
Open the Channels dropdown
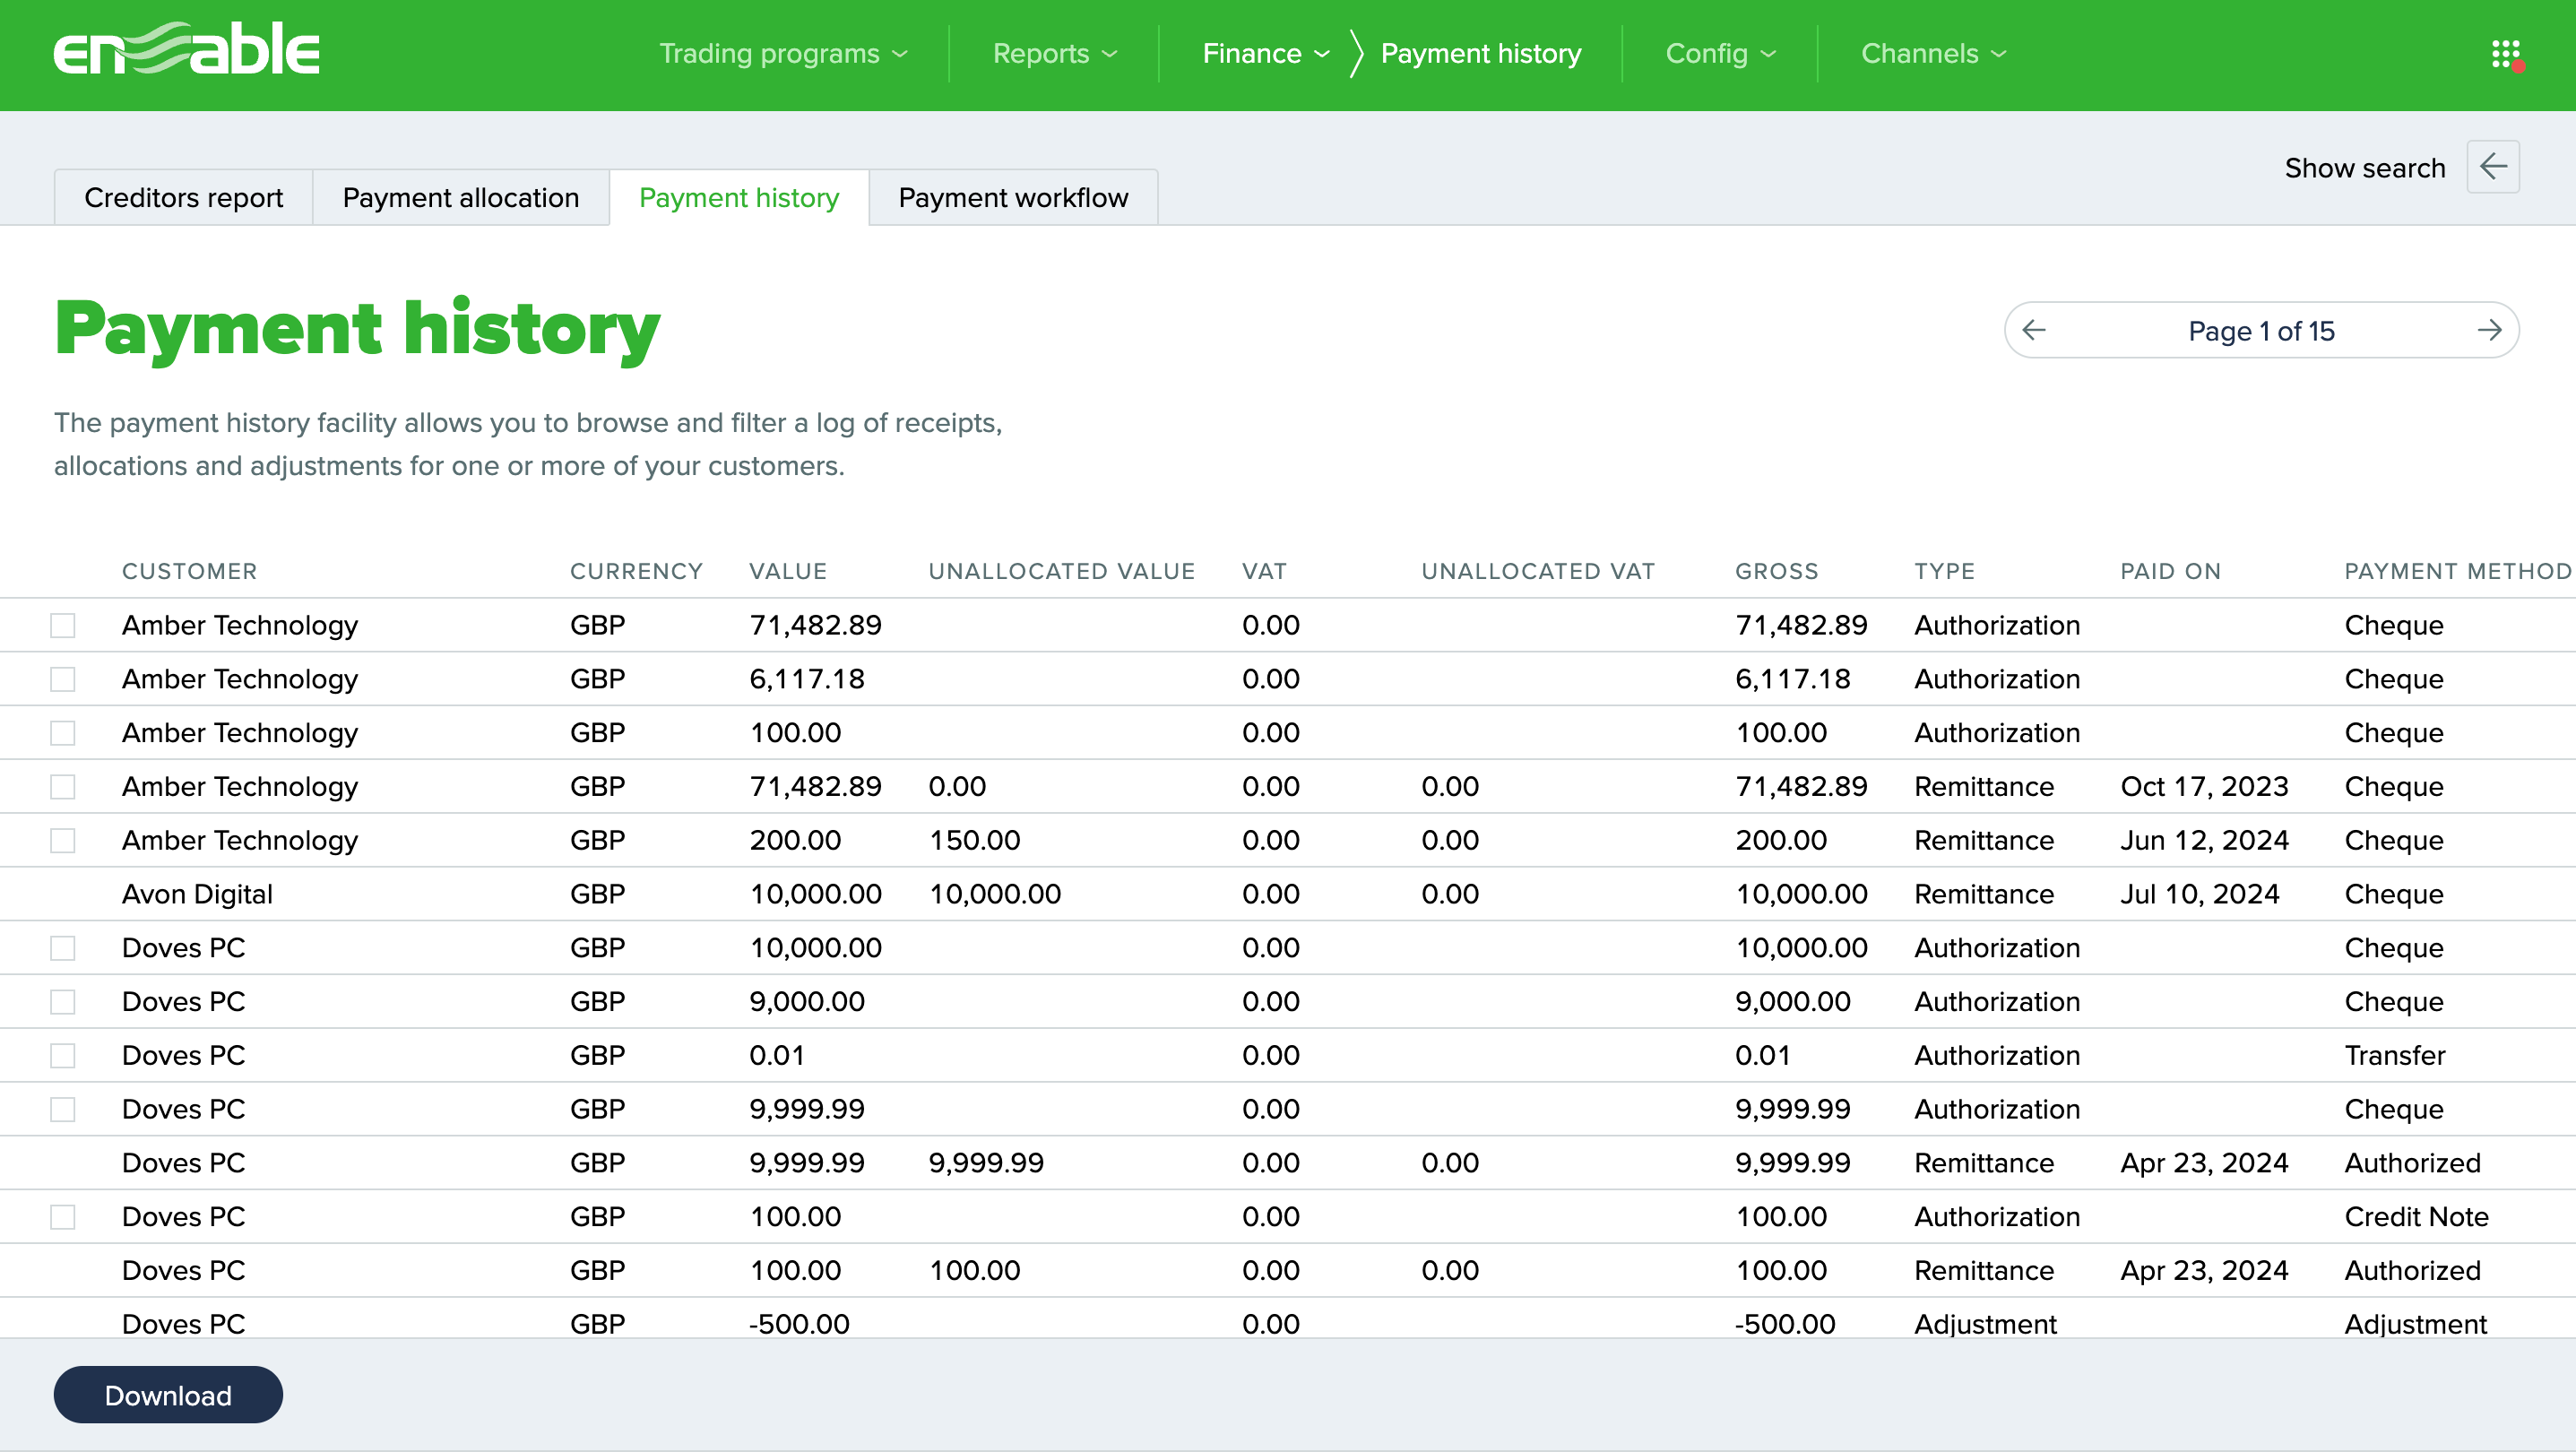click(1933, 54)
